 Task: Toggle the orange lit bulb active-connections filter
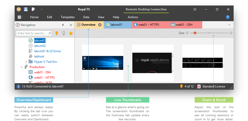click(57, 33)
